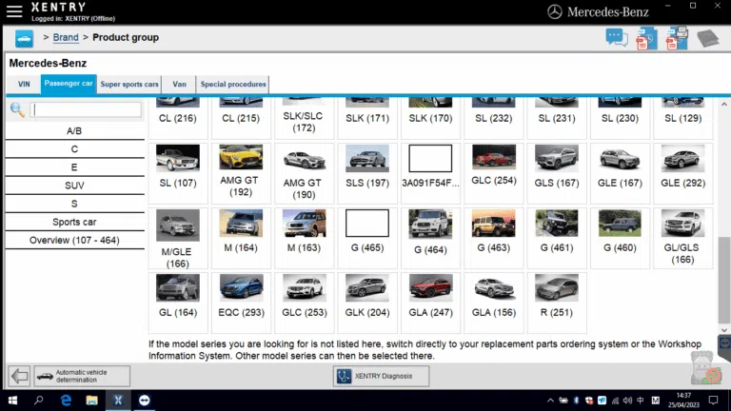Select the G (463) model
Image resolution: width=731 pixels, height=411 pixels.
pyautogui.click(x=494, y=238)
